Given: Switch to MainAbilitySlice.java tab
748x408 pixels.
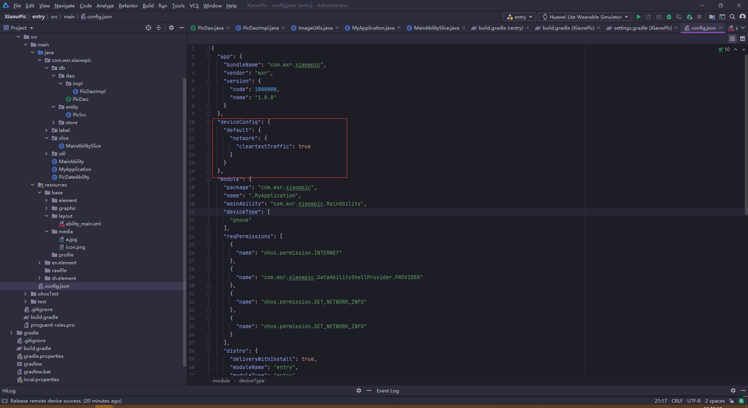Looking at the screenshot, I should [436, 28].
